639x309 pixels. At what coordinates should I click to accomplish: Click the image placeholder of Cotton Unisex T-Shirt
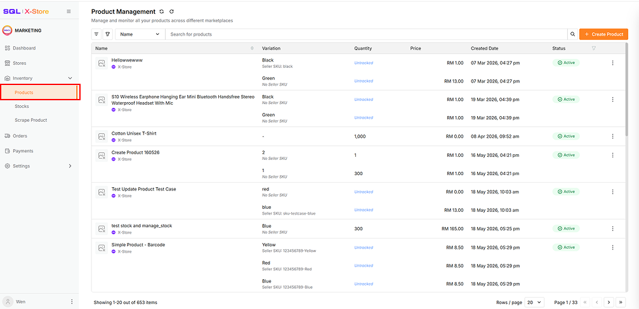102,136
